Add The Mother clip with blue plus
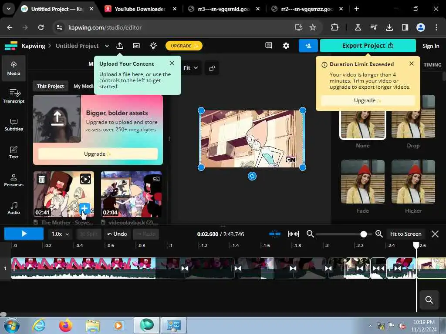The height and width of the screenshot is (334, 446). click(84, 208)
